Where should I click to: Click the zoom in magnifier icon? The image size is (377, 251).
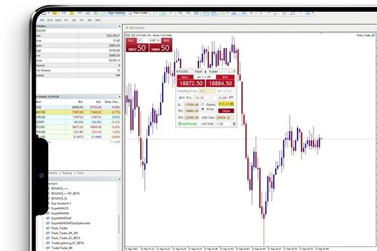tap(180, 13)
